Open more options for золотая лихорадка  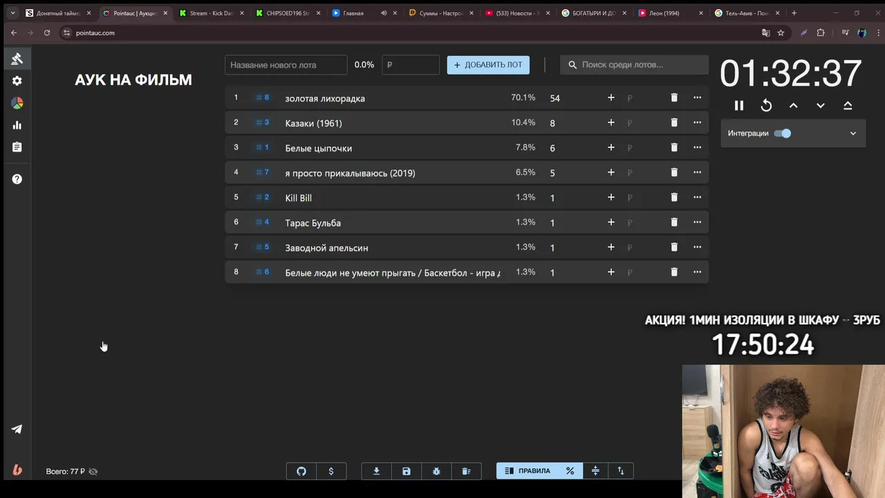697,98
